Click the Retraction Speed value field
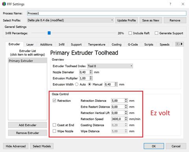189x152 pixels. point(118,119)
